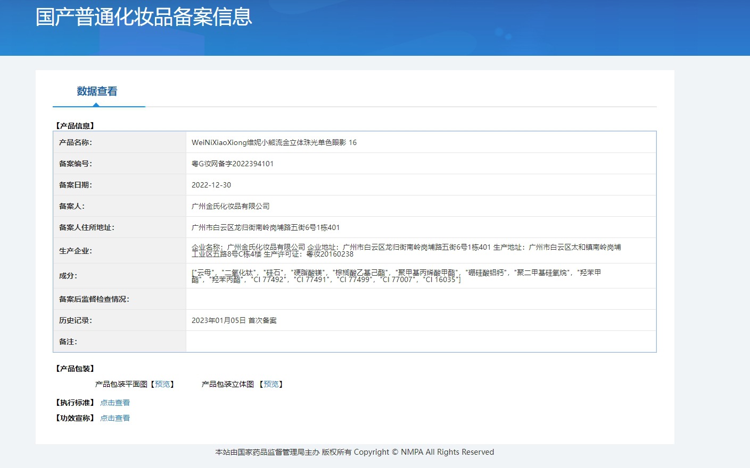Viewport: 750px width, 468px height.
Task: Click the 备注 row label
Action: [x=68, y=342]
